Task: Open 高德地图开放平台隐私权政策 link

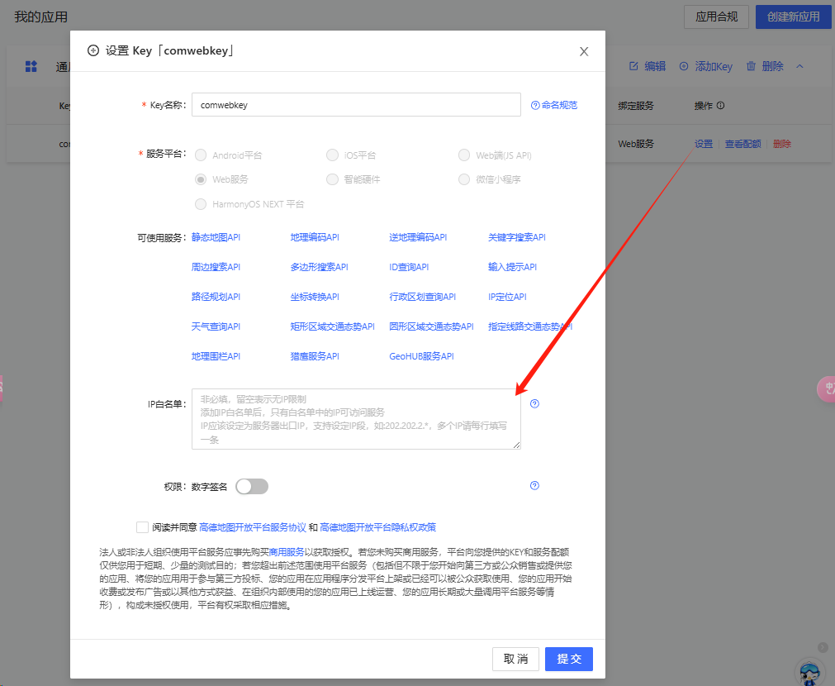Action: [x=378, y=527]
